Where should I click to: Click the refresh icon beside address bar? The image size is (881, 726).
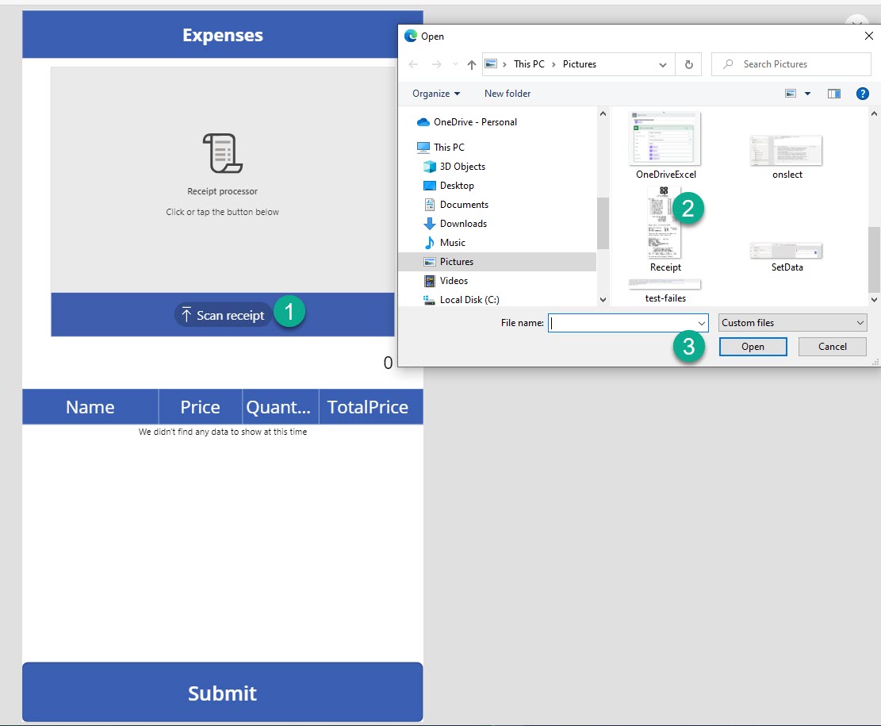(x=688, y=64)
